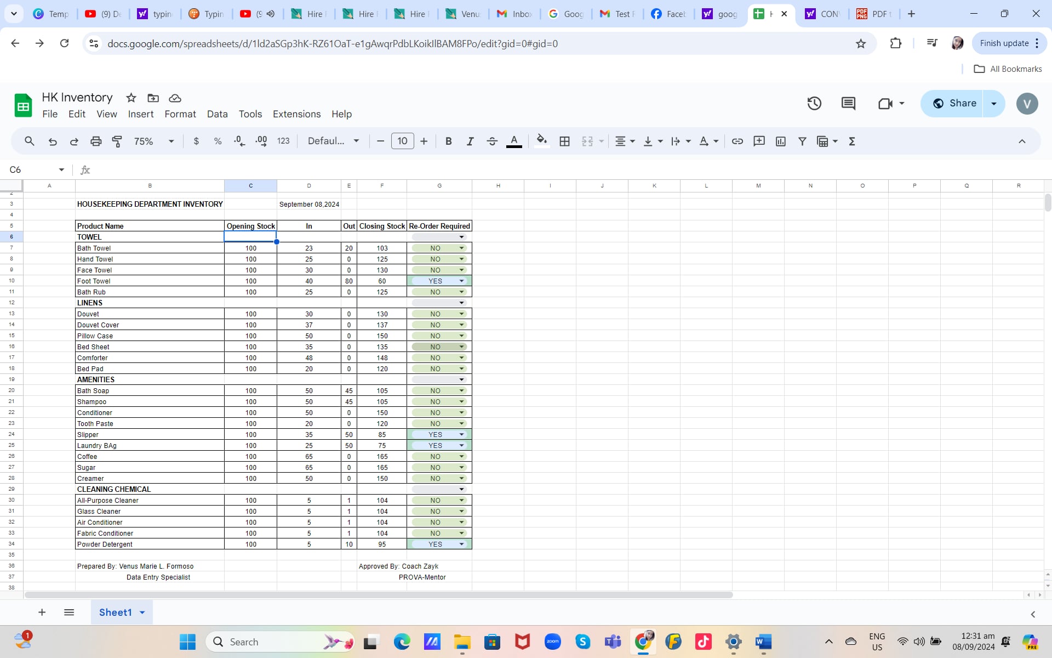Screen dimensions: 1052x658
Task: Toggle strikethrough formatting
Action: [x=491, y=141]
